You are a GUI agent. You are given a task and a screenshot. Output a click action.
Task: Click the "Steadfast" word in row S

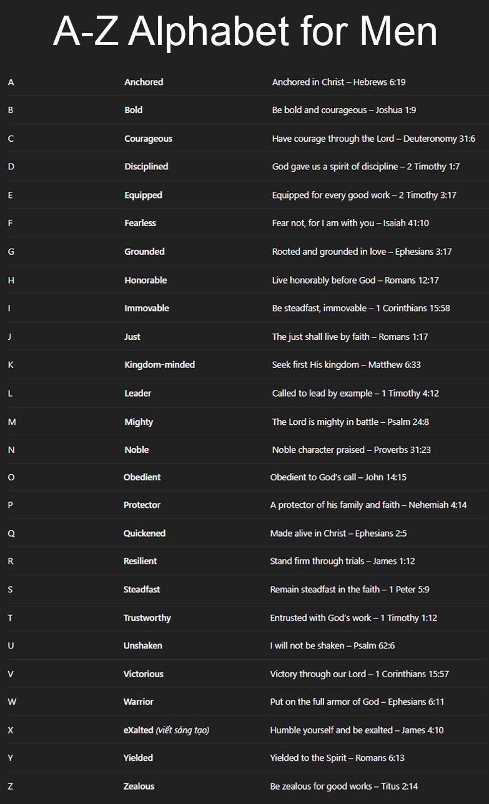[142, 590]
